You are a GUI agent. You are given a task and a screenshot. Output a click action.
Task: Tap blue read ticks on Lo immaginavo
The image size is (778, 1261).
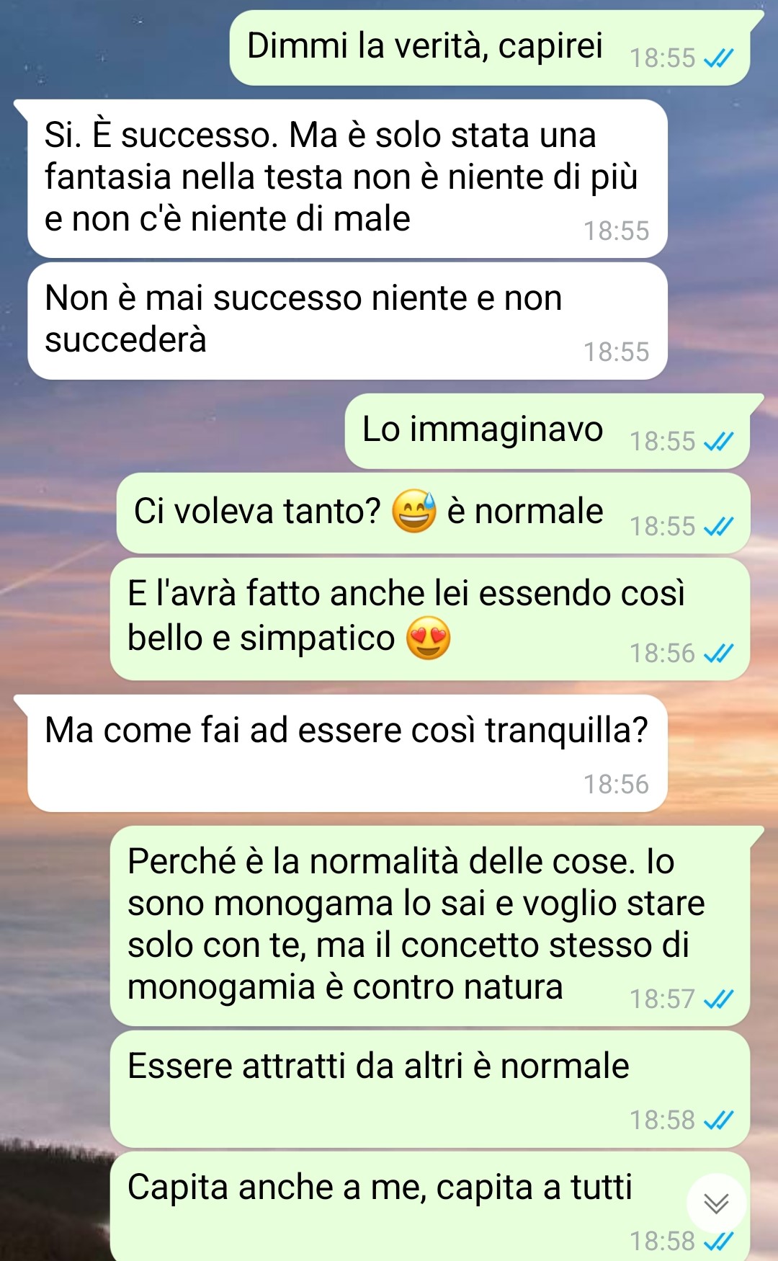click(718, 441)
